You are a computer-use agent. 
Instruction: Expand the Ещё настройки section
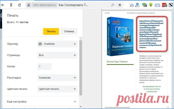pyautogui.click(x=42, y=102)
